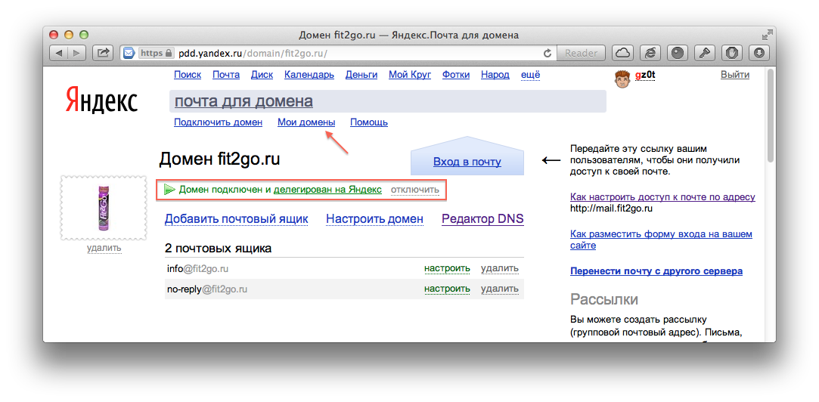Go back with Safari's back arrow
This screenshot has width=819, height=402.
59,53
